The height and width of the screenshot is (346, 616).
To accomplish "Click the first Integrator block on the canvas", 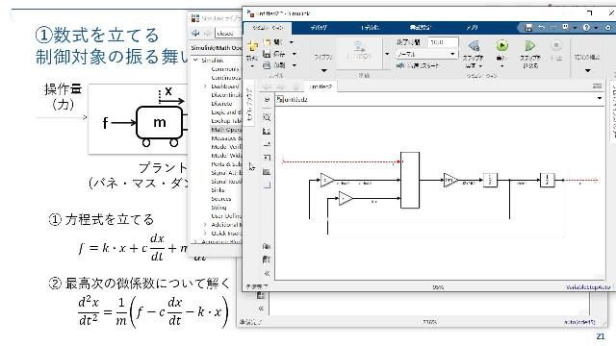I will point(490,180).
